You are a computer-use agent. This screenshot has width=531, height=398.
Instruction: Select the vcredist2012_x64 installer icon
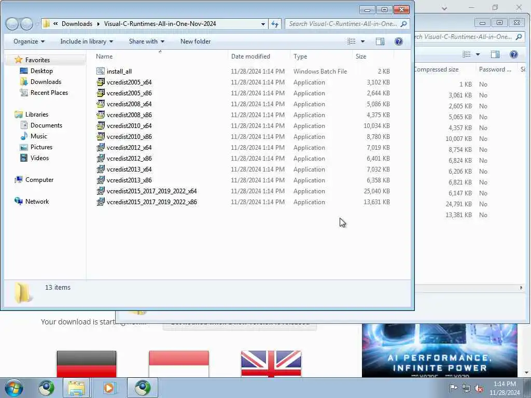tap(100, 147)
